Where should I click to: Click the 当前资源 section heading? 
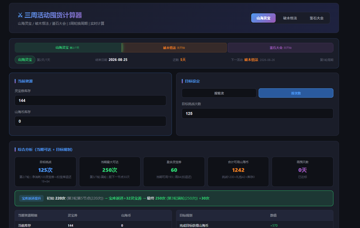pyautogui.click(x=25, y=81)
